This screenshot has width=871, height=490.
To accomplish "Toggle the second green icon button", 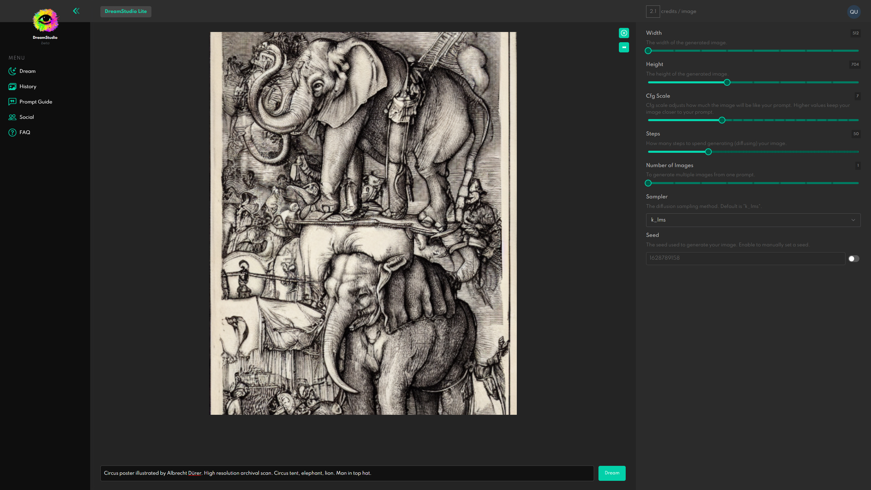I will 624,47.
